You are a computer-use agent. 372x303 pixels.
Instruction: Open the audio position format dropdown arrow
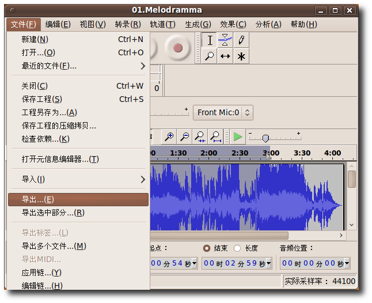tap(347, 263)
